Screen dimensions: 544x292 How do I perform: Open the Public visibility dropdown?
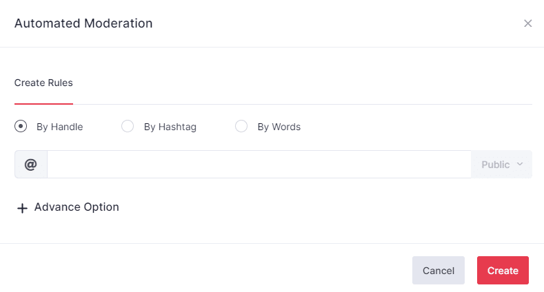coord(502,165)
